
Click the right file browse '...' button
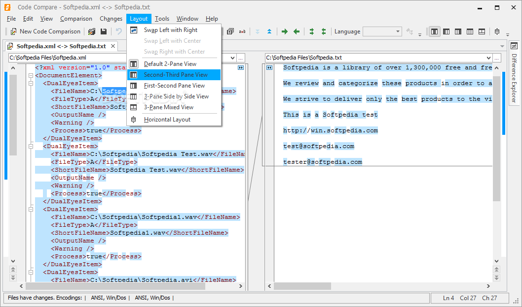pyautogui.click(x=497, y=58)
